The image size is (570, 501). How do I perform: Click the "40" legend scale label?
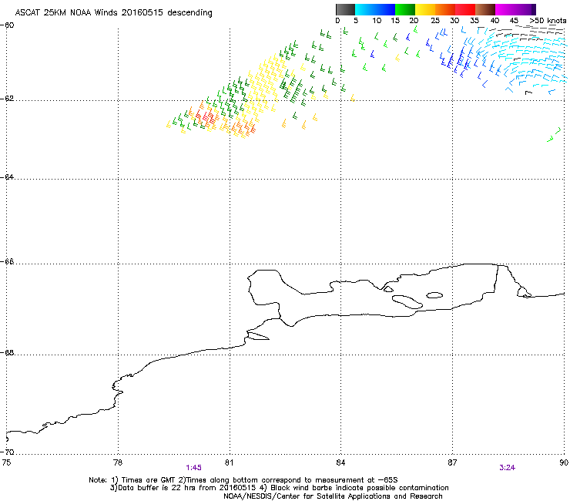(x=495, y=21)
